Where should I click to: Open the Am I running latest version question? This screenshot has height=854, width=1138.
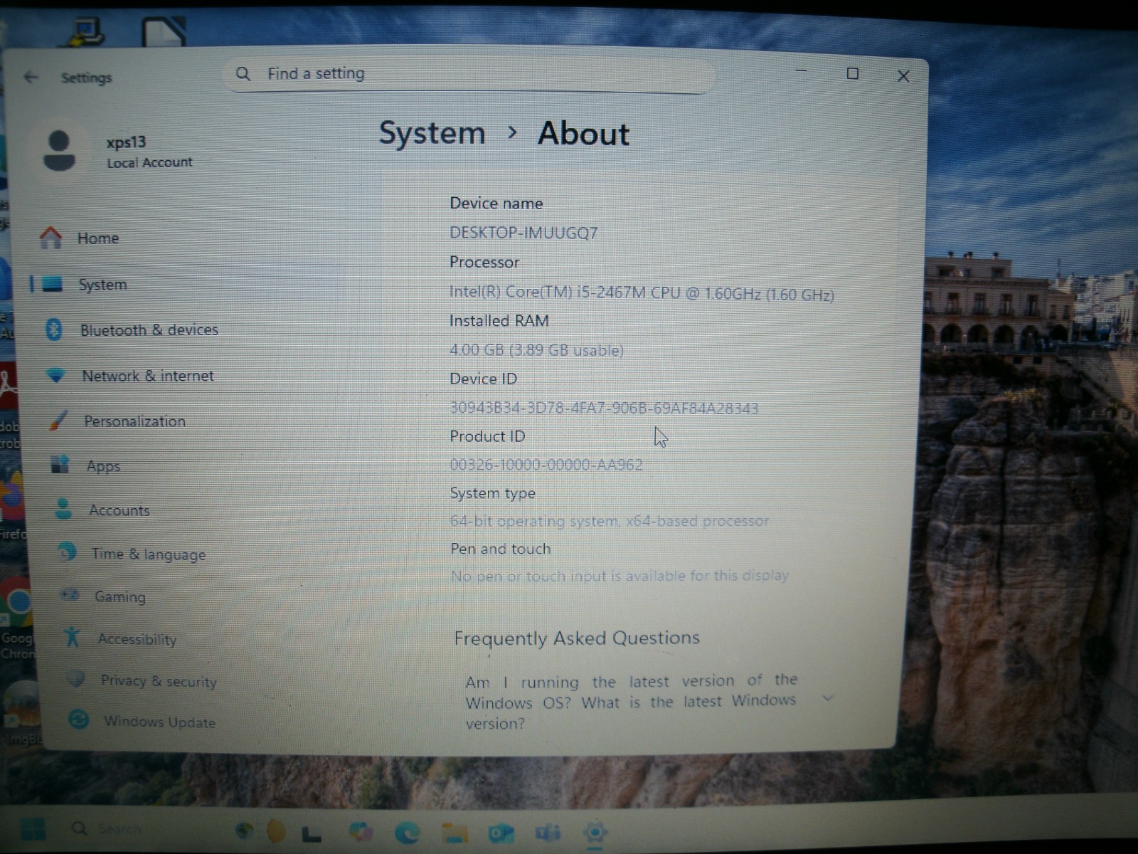631,702
